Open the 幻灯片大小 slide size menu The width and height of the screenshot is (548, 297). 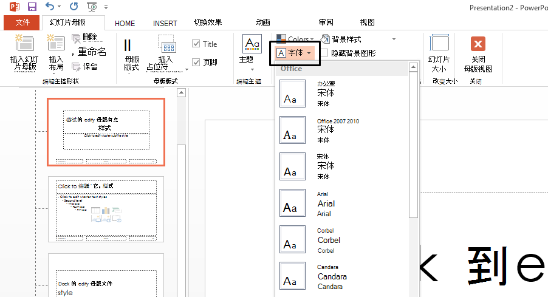tap(439, 53)
